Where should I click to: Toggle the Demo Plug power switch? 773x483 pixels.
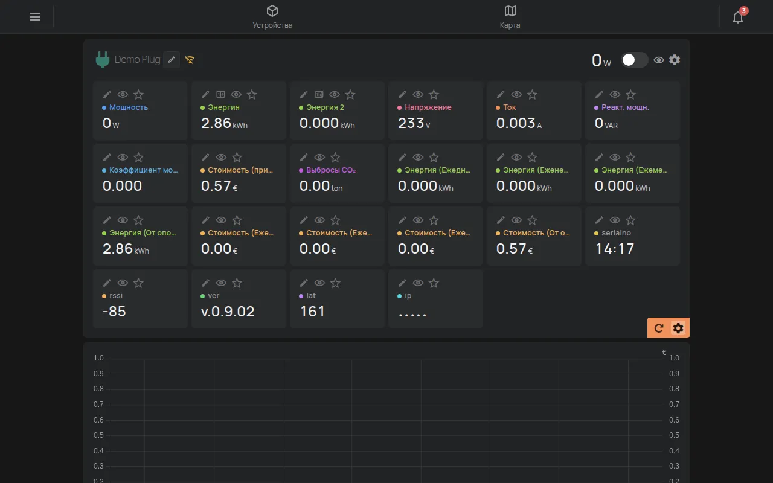click(635, 60)
